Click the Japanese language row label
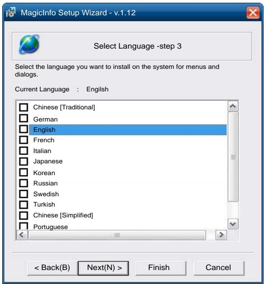Screen dimensions: 264x284 coord(48,161)
